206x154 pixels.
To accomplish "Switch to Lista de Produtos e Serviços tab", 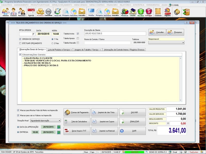I will (x=60, y=50).
